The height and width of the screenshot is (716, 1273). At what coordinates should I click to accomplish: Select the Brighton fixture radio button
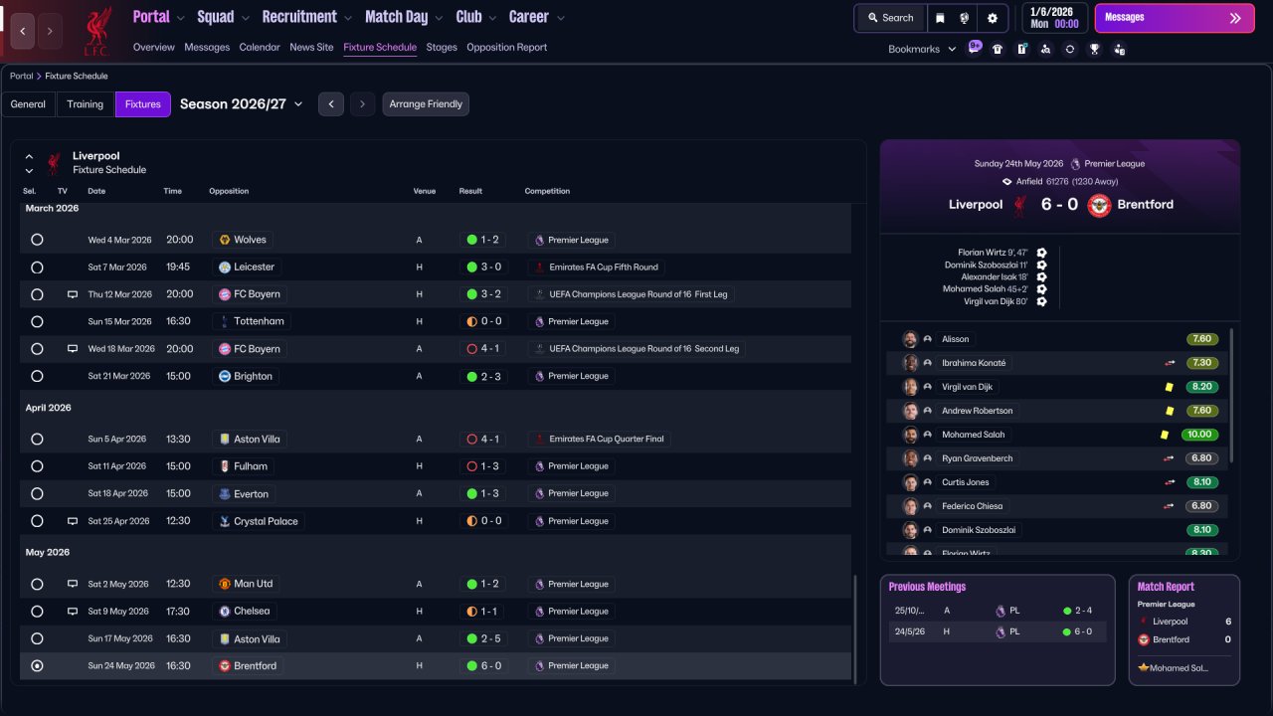[37, 376]
